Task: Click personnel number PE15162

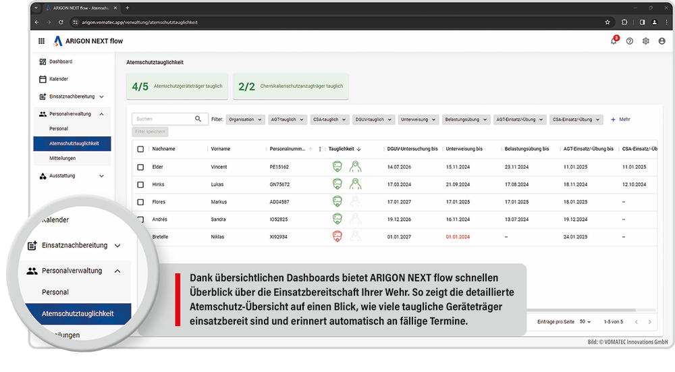Action: (x=279, y=167)
